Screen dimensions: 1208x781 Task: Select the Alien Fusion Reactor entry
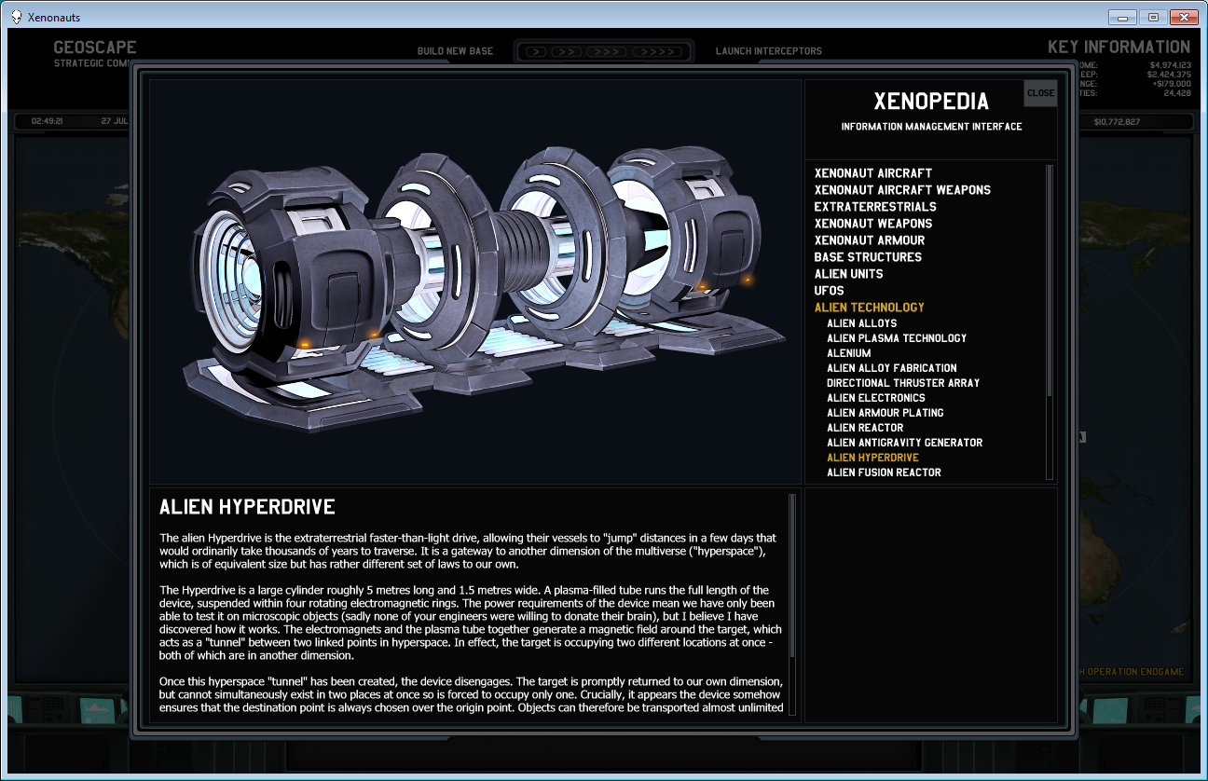(884, 473)
